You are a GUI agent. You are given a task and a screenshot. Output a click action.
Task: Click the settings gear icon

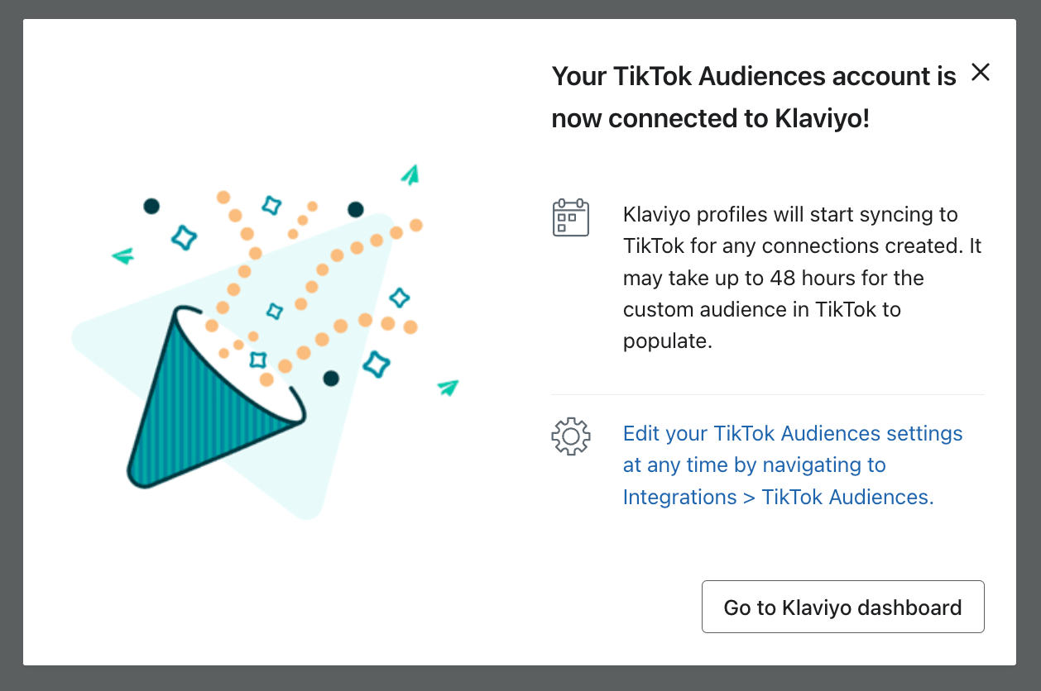pyautogui.click(x=571, y=436)
